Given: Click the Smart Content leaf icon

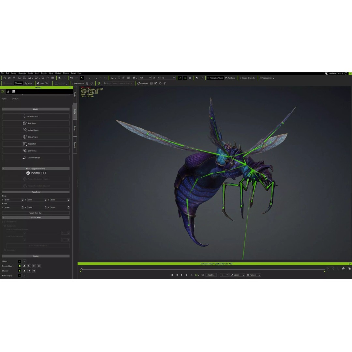Looking at the screenshot, I should coord(98,83).
